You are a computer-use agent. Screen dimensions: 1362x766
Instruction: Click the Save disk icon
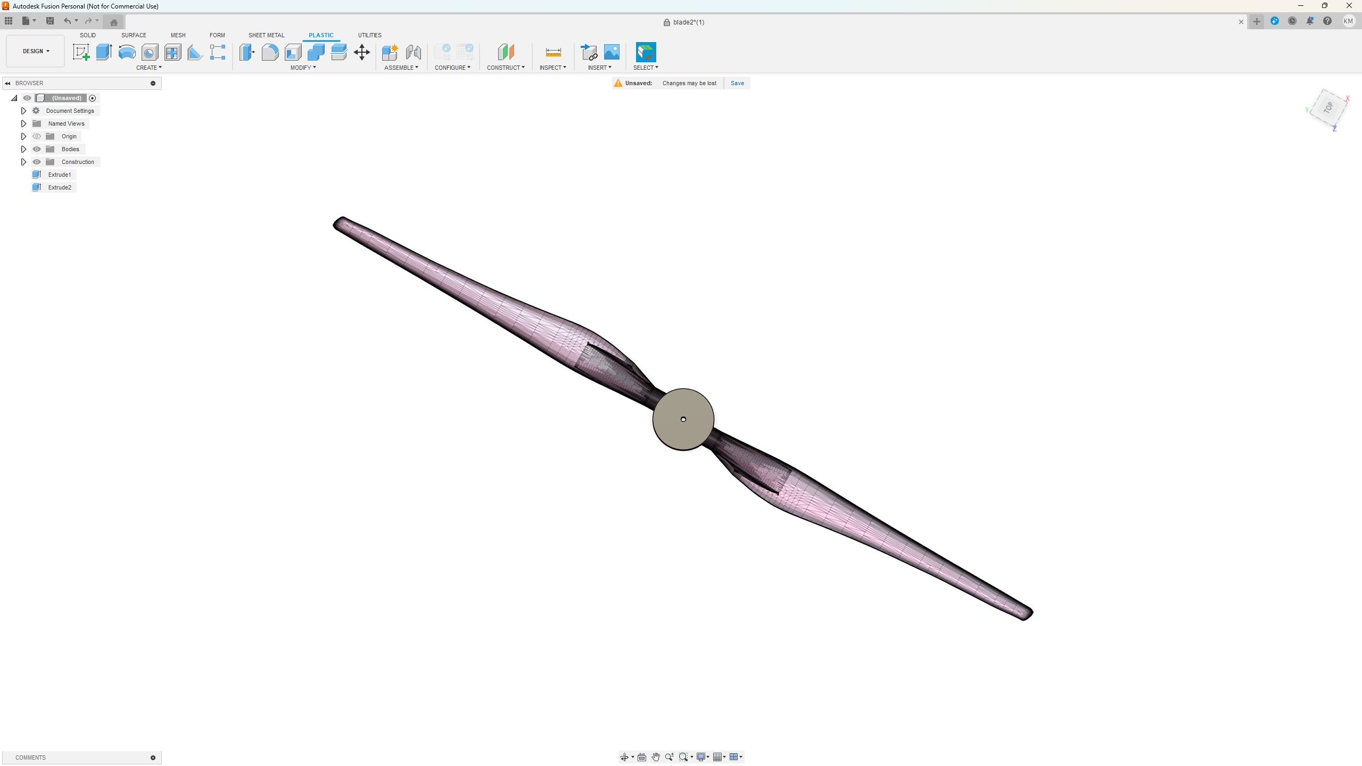click(50, 21)
